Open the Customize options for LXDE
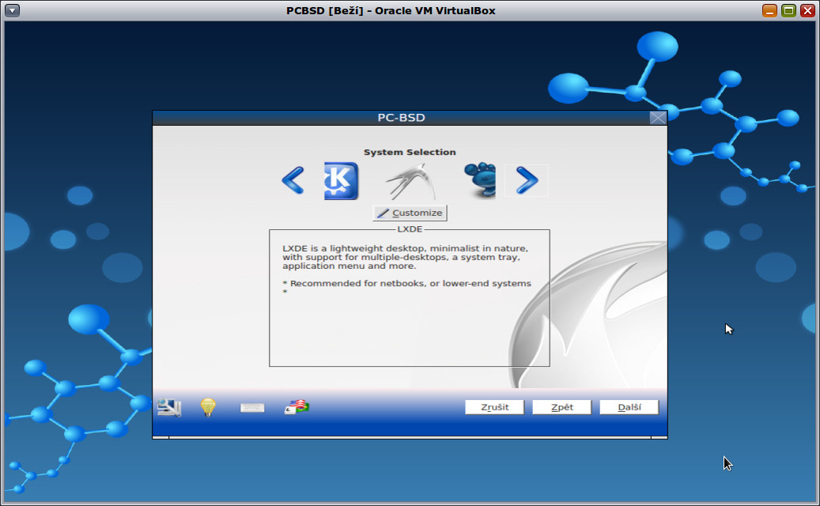 (x=409, y=212)
